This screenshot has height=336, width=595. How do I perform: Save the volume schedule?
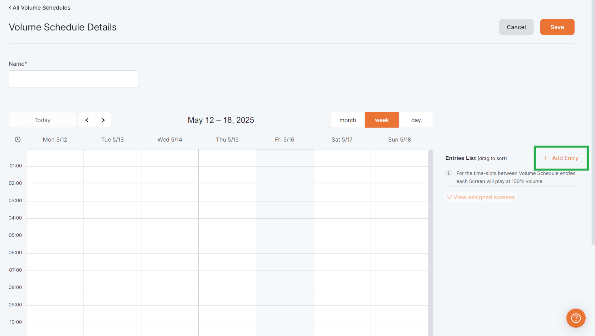click(x=557, y=27)
